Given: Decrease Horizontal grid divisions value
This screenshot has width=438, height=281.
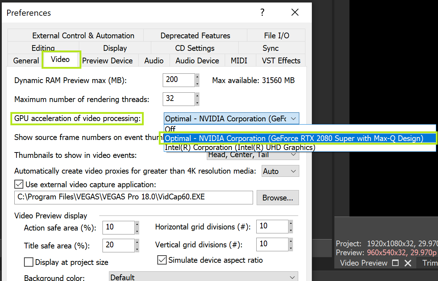Looking at the screenshot, I should coord(291,230).
